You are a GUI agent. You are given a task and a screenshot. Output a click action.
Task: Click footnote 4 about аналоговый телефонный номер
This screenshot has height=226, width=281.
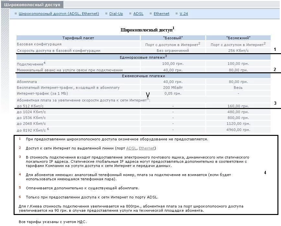[x=128, y=177]
